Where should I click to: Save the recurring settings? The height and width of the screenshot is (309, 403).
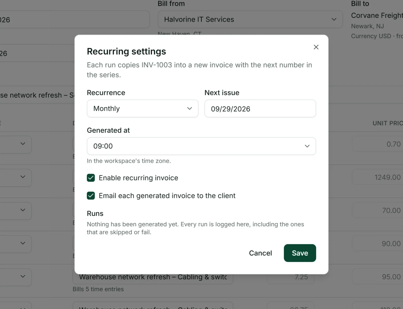click(300, 253)
